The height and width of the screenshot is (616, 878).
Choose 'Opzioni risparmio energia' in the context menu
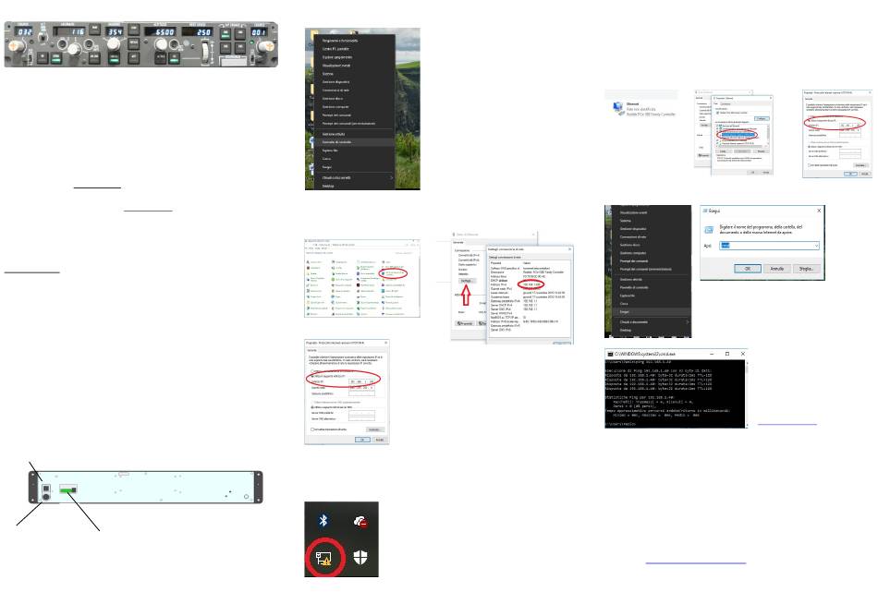337,57
